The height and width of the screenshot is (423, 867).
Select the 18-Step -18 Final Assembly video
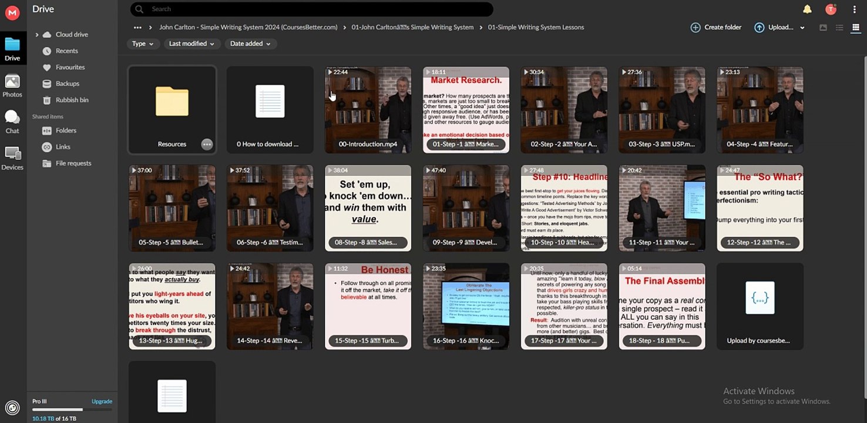click(x=662, y=306)
